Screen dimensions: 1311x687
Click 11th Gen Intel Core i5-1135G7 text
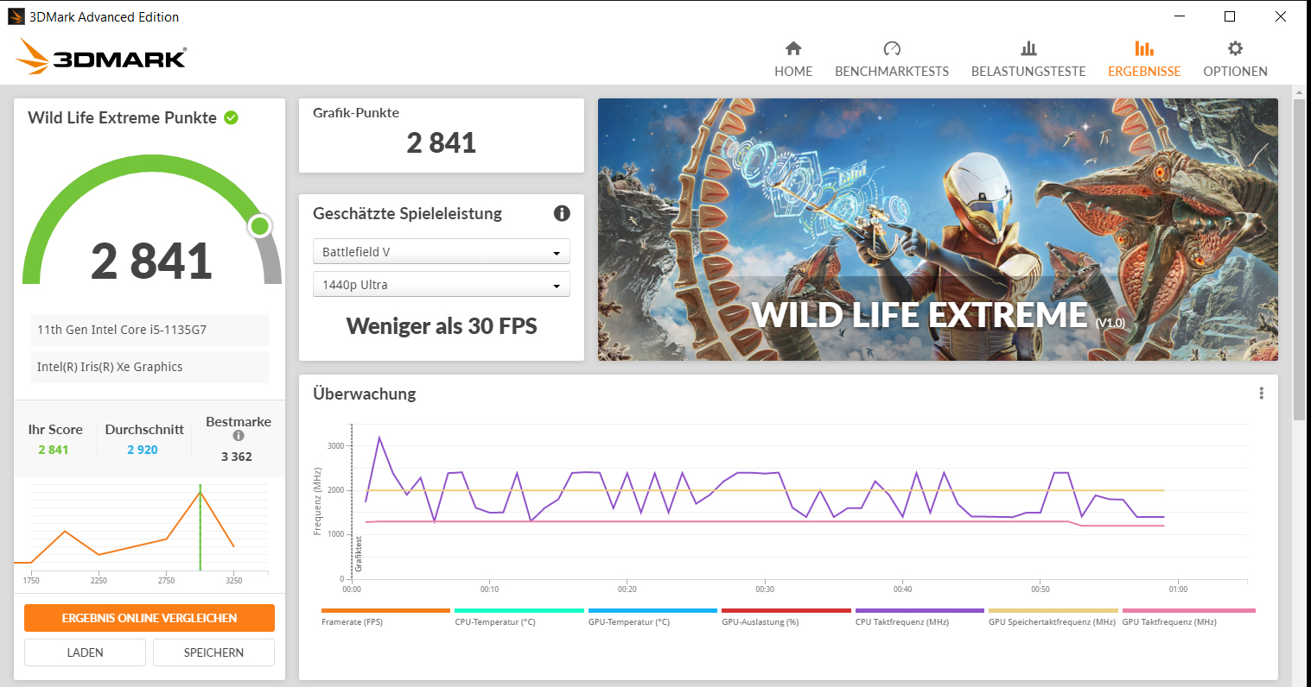[122, 330]
